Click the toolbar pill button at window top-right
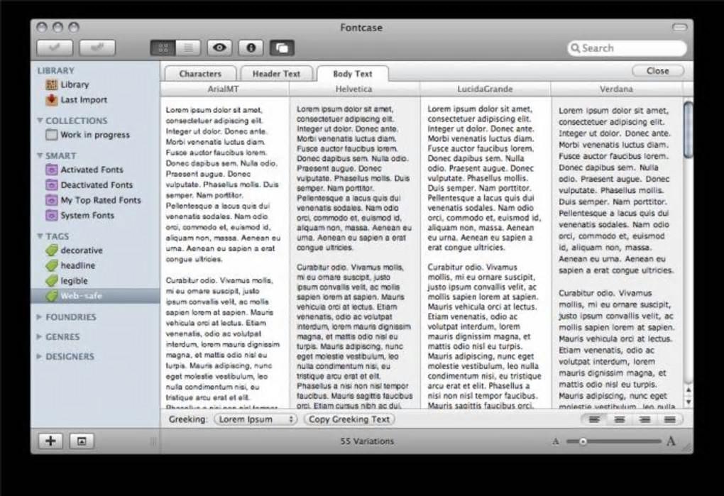Viewport: 724px width, 496px height. click(x=680, y=27)
